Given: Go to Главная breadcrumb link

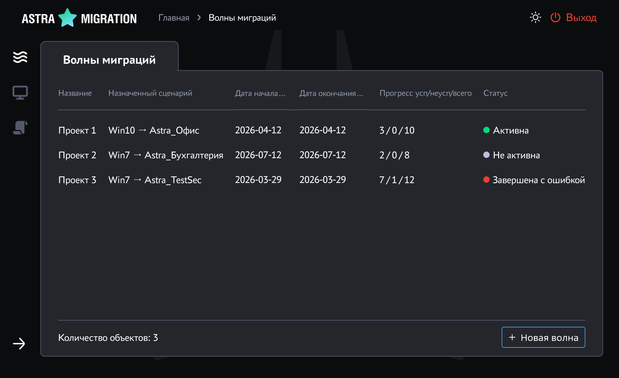Looking at the screenshot, I should tap(174, 18).
